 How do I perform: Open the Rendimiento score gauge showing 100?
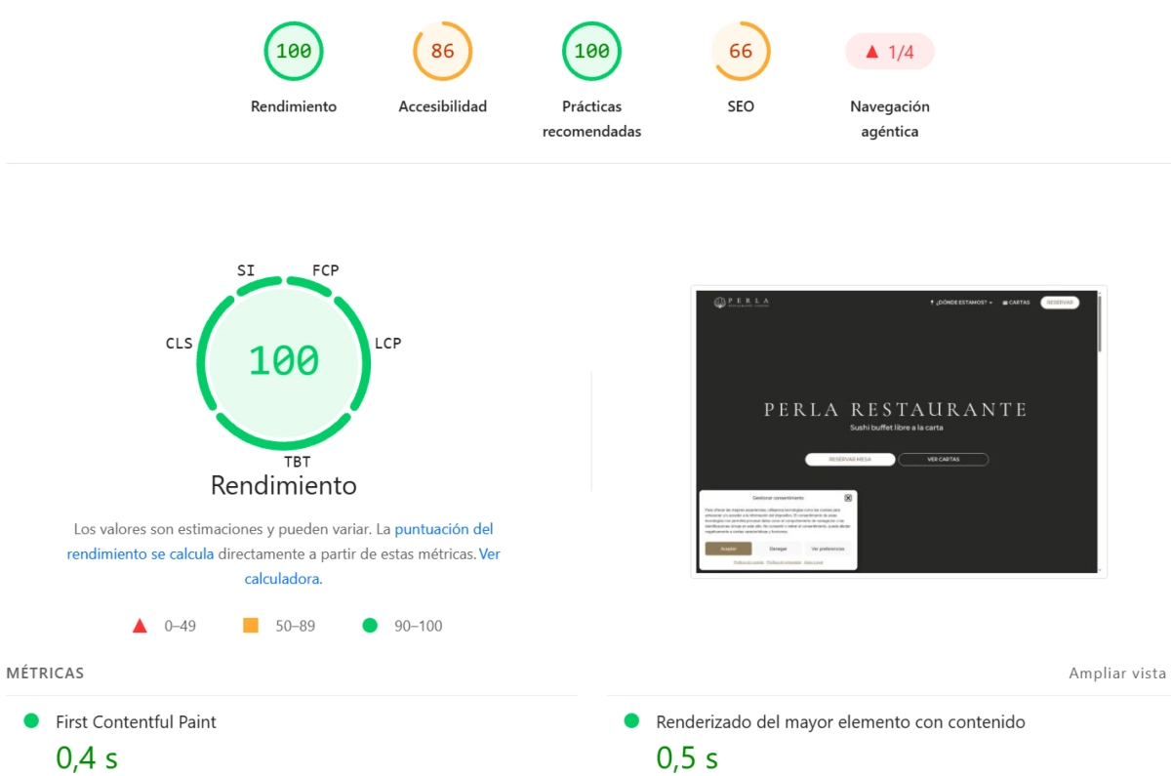(x=294, y=51)
